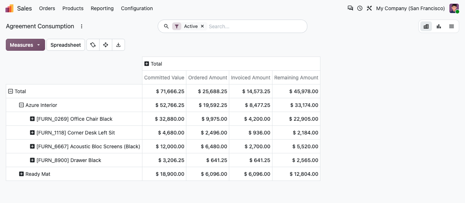Image resolution: width=465 pixels, height=203 pixels.
Task: Click total committed value $ 71,666.25
Action: coord(164,91)
